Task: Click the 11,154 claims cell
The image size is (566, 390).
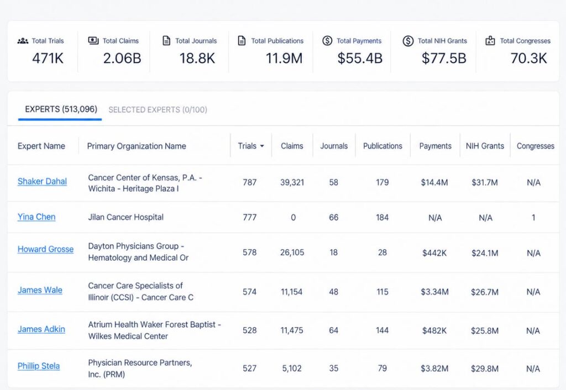Action: point(292,292)
